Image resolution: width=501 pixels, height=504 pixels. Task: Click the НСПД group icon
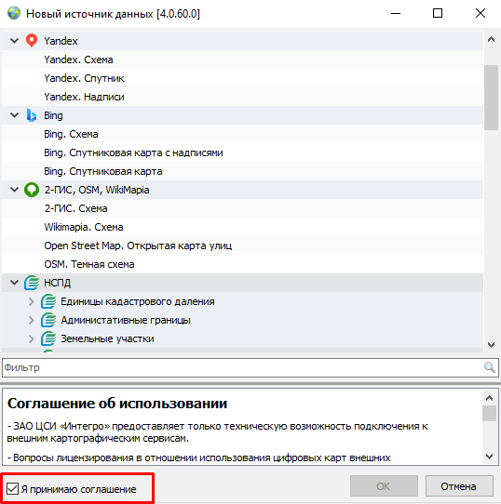tap(32, 283)
